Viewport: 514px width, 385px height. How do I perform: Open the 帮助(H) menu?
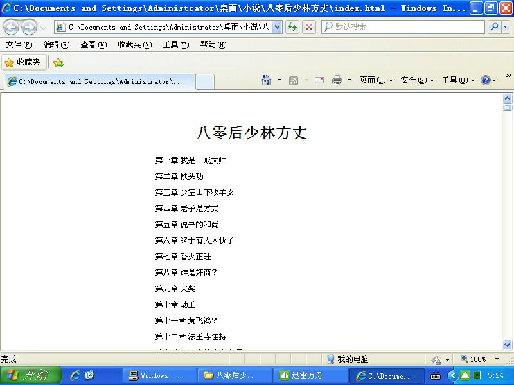(213, 45)
